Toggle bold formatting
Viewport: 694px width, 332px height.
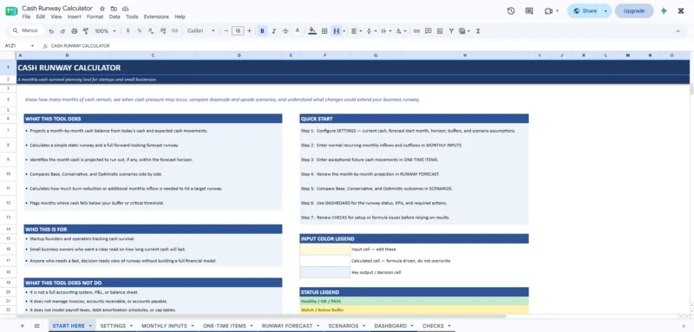[x=262, y=31]
